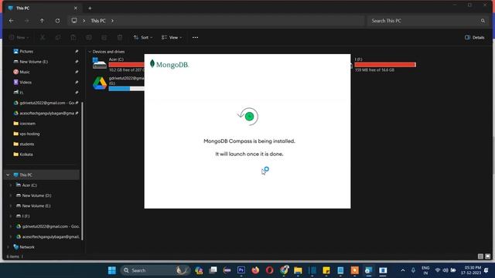Show hidden system tray icons
This screenshot has width=495, height=278.
403,270
